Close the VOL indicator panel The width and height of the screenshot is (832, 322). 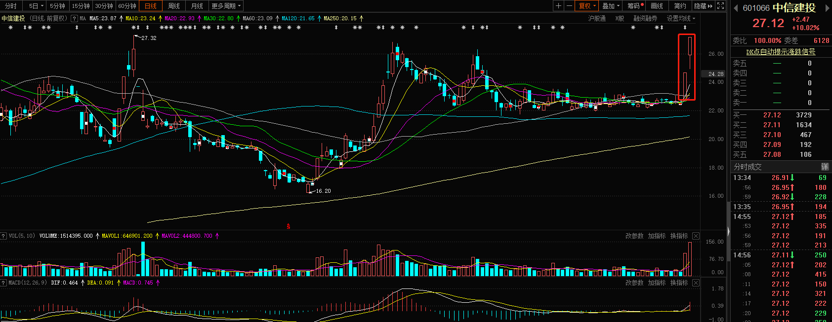[x=696, y=236]
